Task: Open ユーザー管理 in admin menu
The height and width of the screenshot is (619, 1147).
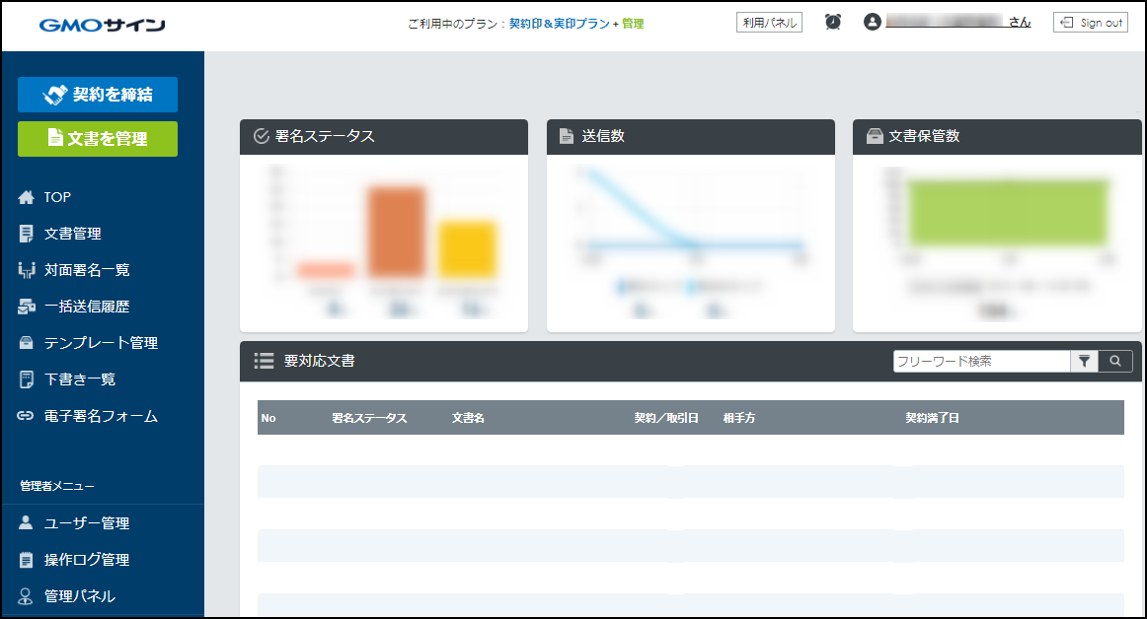Action: click(x=86, y=523)
